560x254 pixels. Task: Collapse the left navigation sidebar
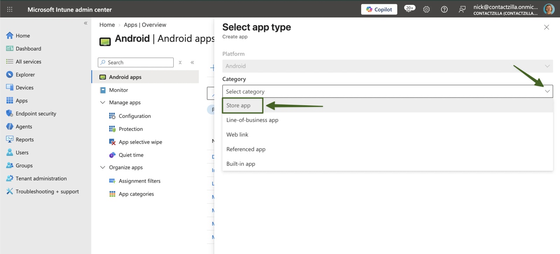85,23
